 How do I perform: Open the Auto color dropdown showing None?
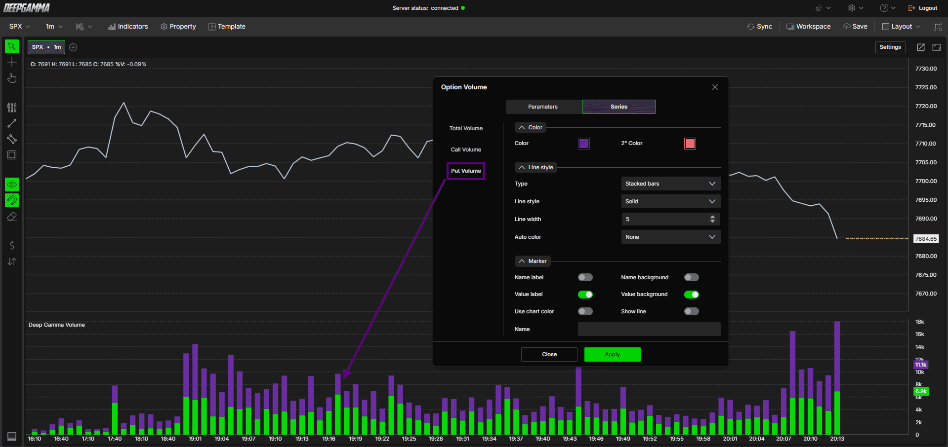click(670, 237)
